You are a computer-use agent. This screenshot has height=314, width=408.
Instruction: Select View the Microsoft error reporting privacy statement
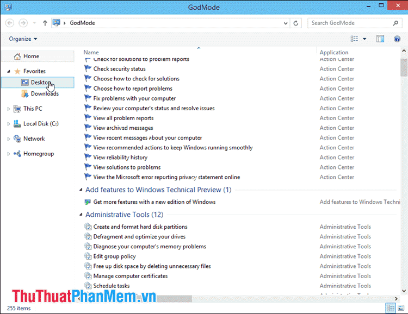pos(167,177)
